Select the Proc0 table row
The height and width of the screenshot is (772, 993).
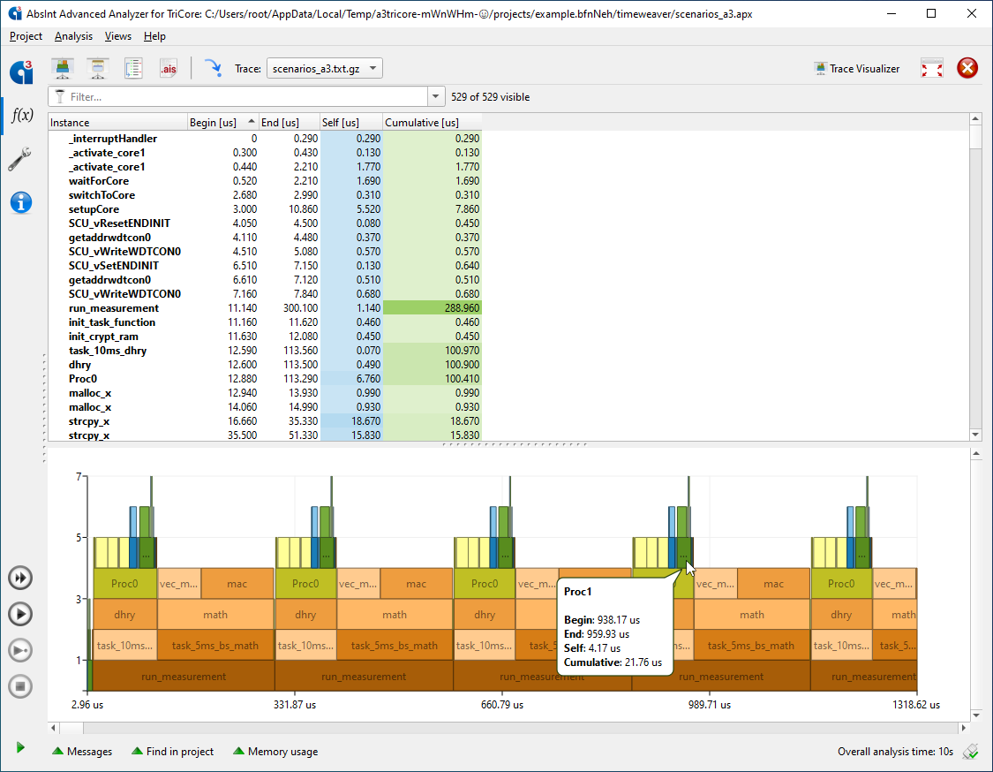[265, 378]
